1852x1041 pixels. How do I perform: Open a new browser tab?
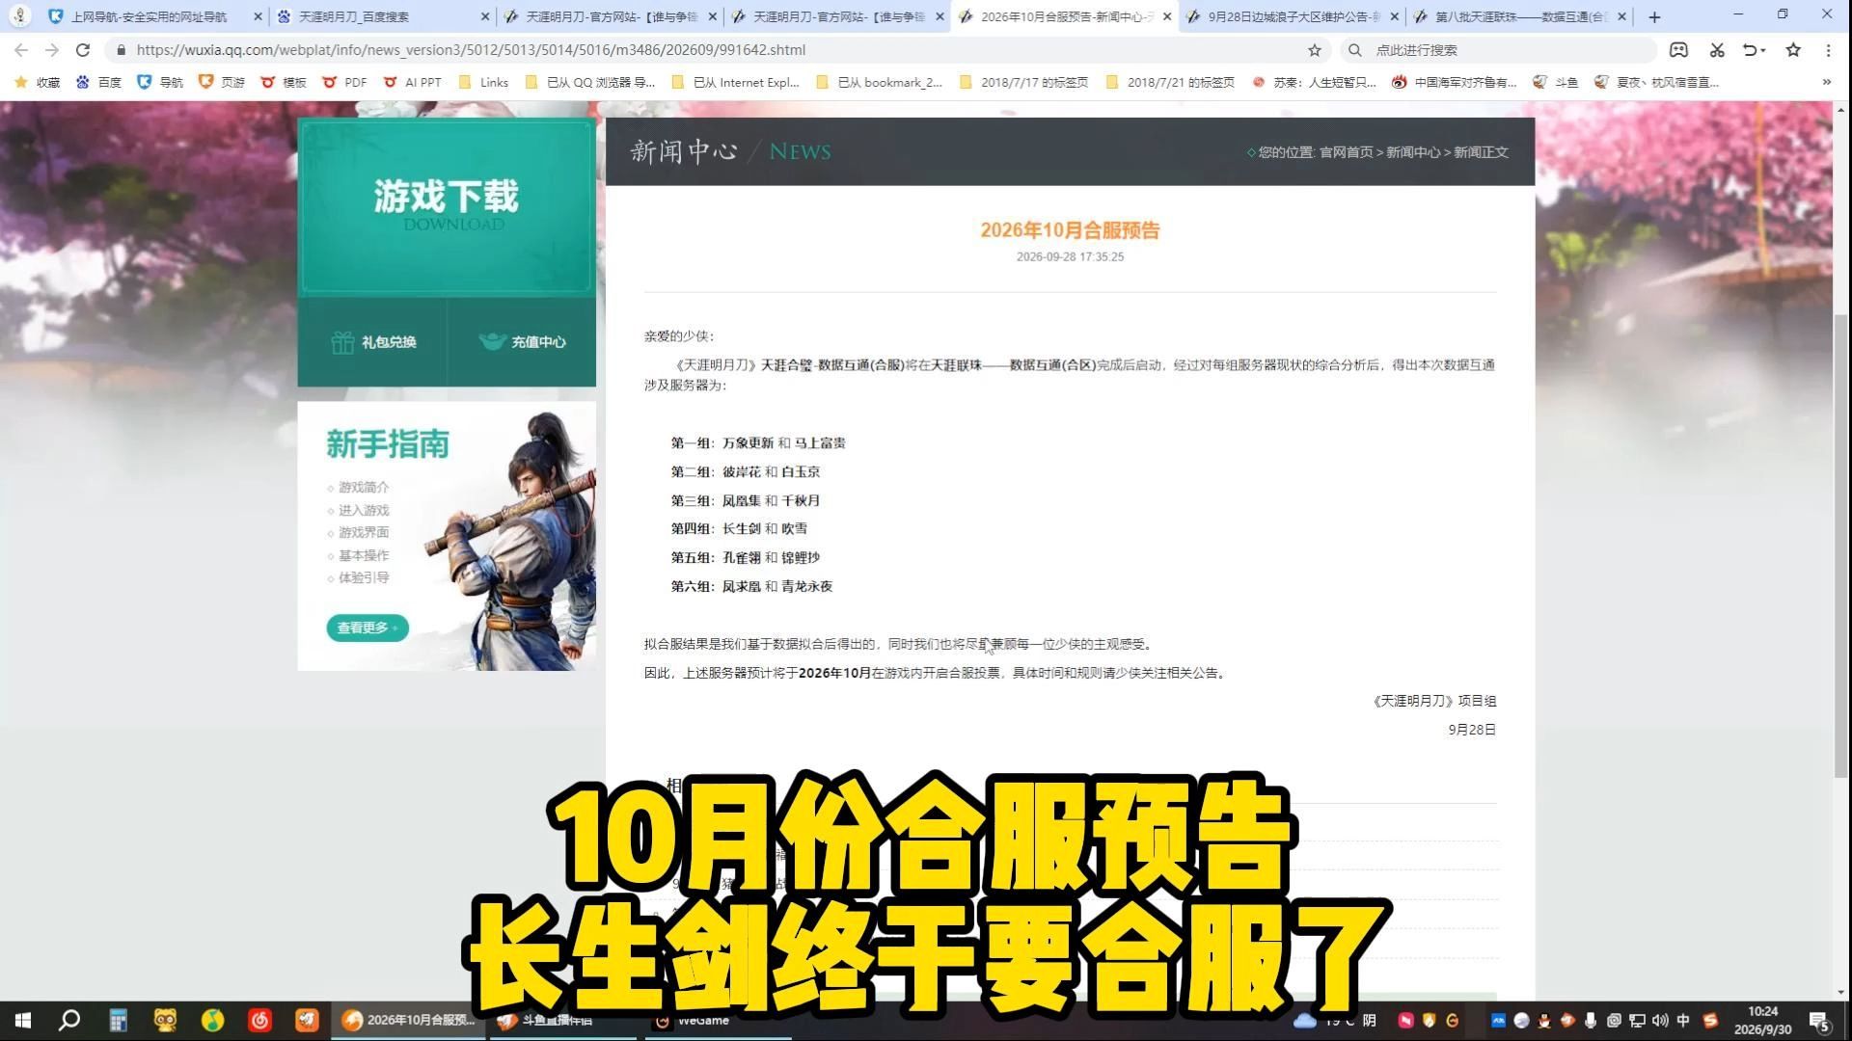(1654, 16)
